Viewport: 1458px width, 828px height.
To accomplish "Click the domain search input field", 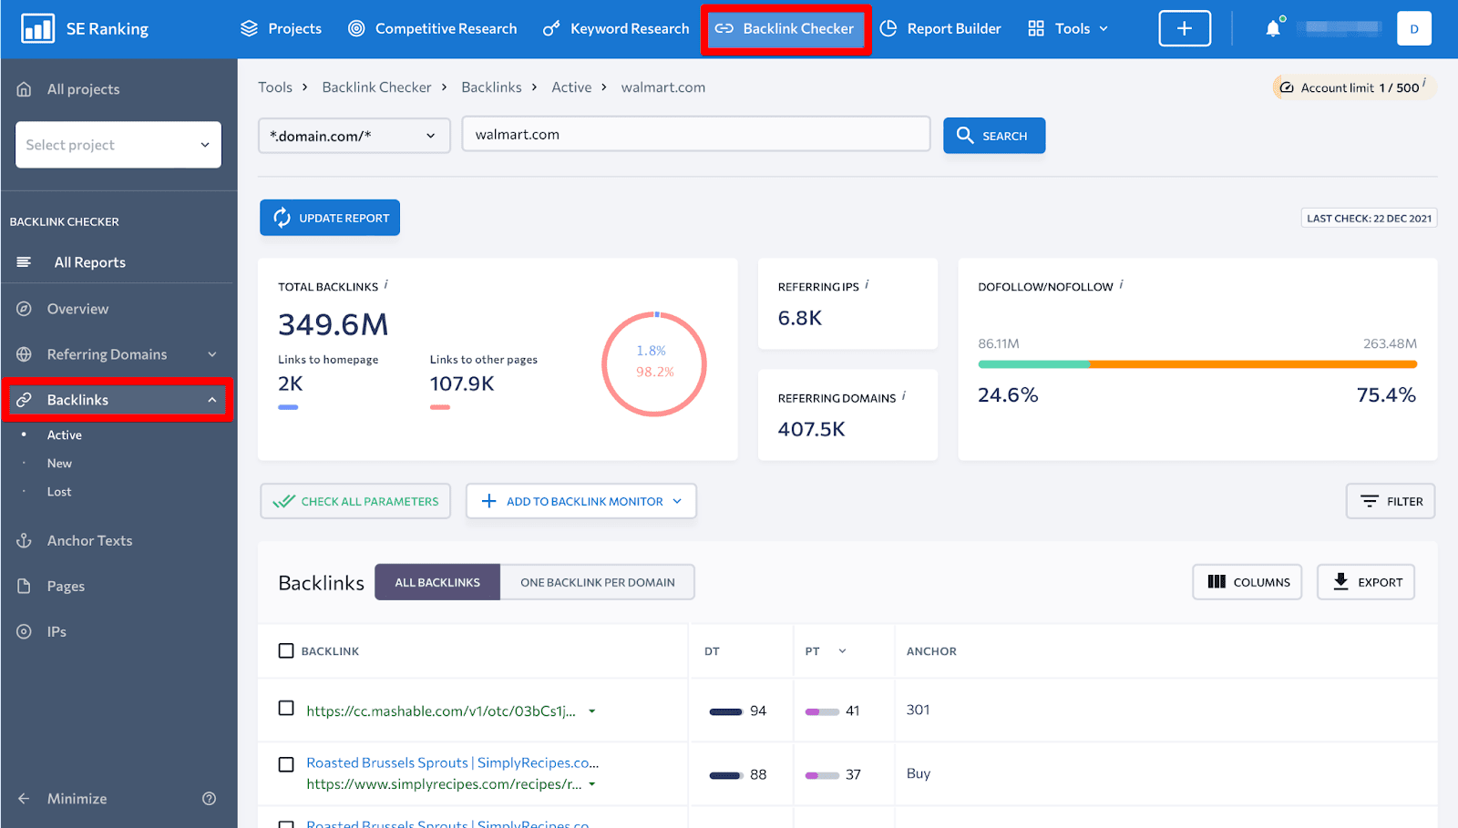I will pyautogui.click(x=696, y=134).
